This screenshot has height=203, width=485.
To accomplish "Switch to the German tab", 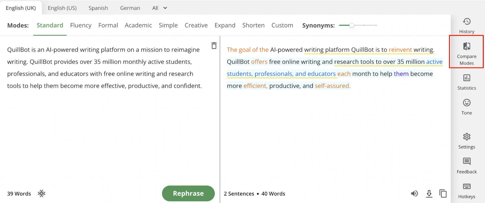I will click(130, 8).
